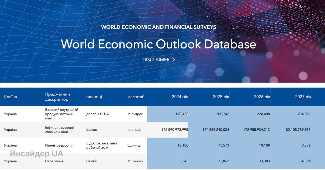Click the одиниці column header
This screenshot has width=325, height=170.
(x=94, y=97)
